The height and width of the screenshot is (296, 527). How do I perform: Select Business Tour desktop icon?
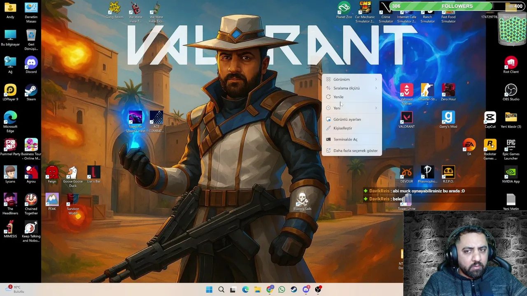coord(31,150)
